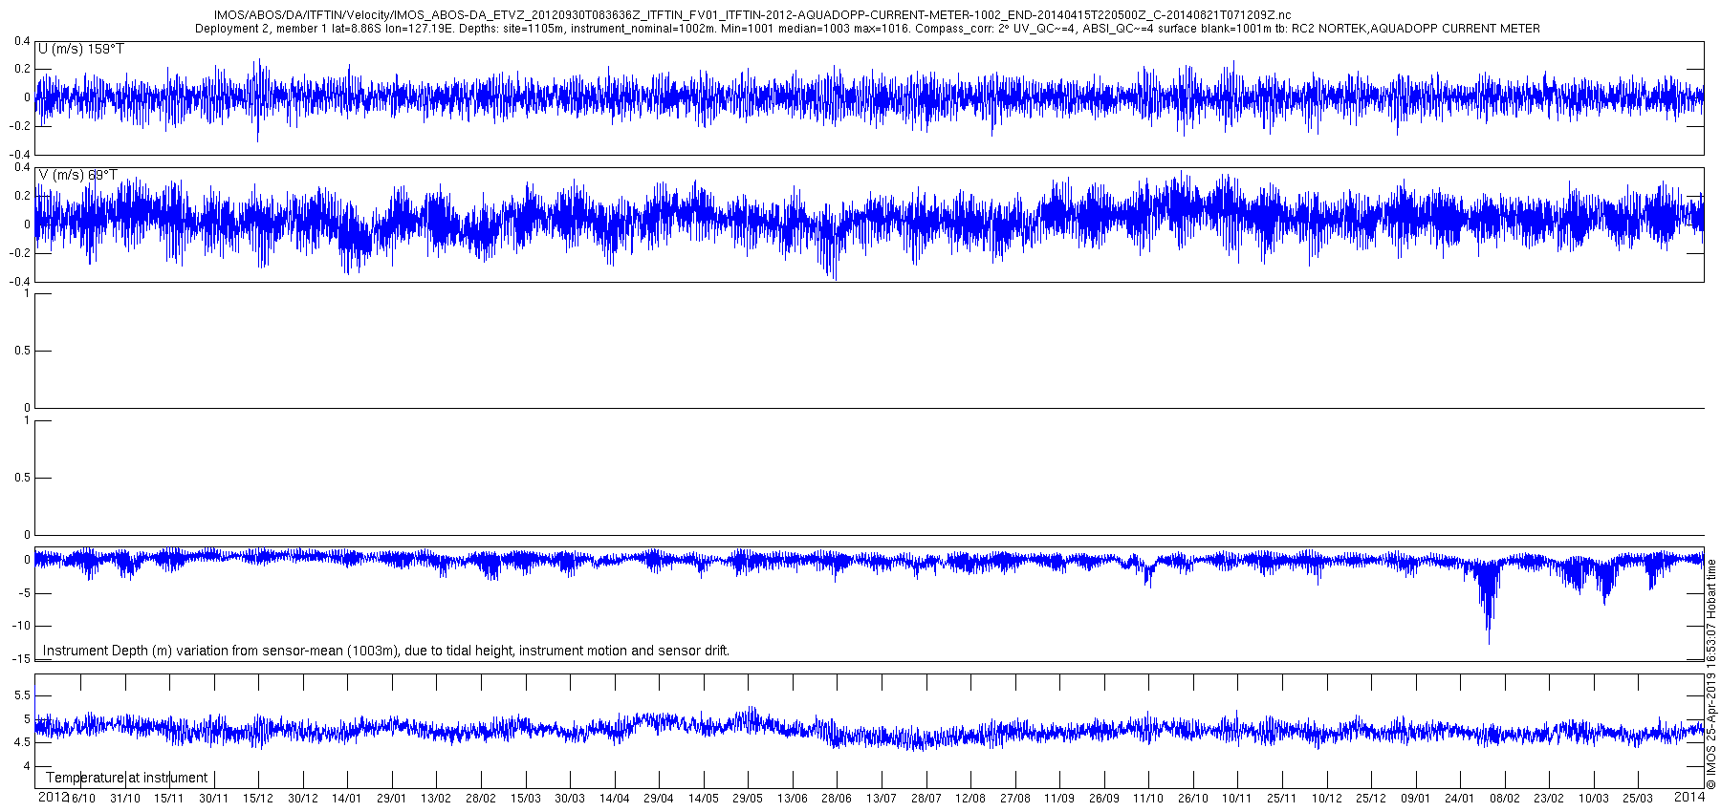Select the '14/05' date tick label
Screen dimensions: 1721x812
pos(703,799)
